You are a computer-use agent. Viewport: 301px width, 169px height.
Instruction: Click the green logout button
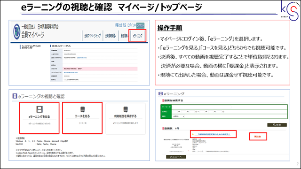click(140, 26)
